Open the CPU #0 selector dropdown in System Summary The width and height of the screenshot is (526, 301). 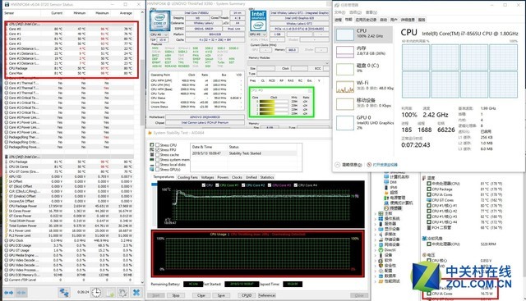[x=159, y=34]
